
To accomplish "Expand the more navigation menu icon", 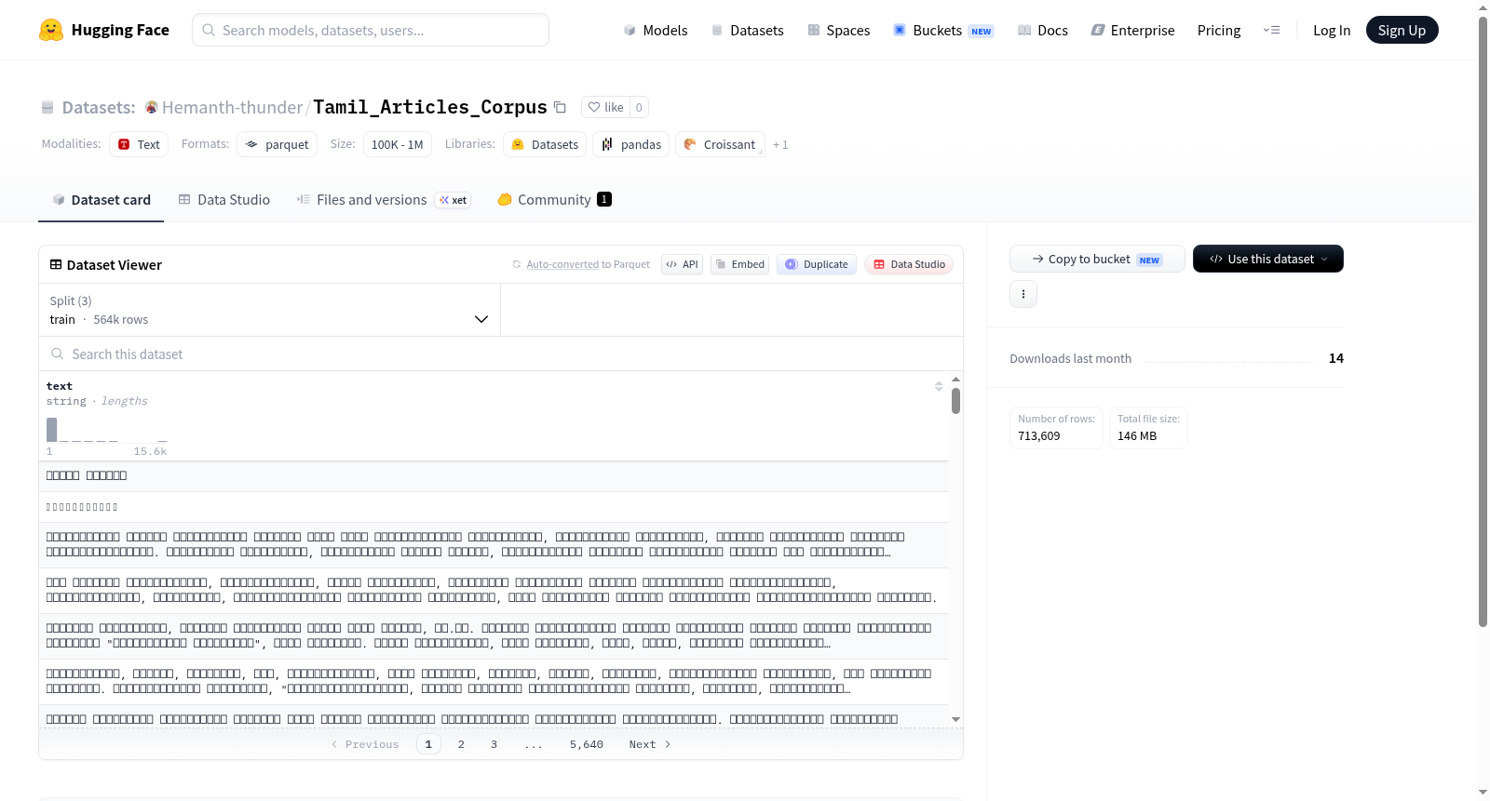I will click(1271, 30).
